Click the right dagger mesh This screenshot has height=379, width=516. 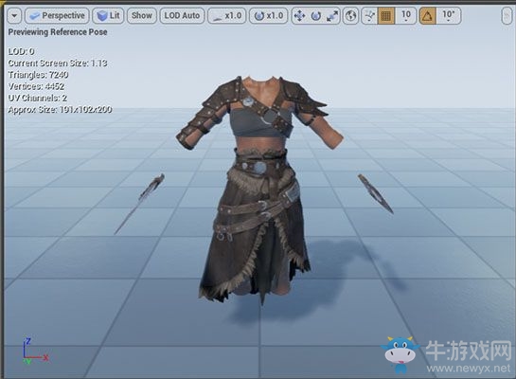[x=376, y=194]
